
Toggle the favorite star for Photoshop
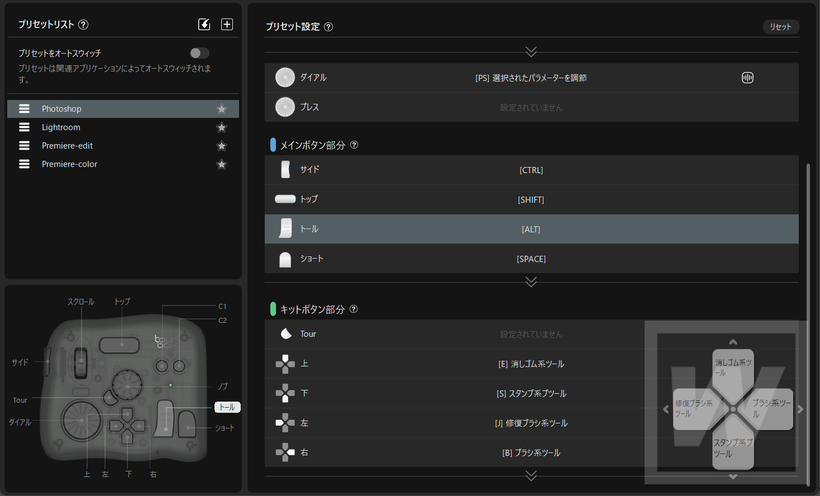click(x=222, y=109)
